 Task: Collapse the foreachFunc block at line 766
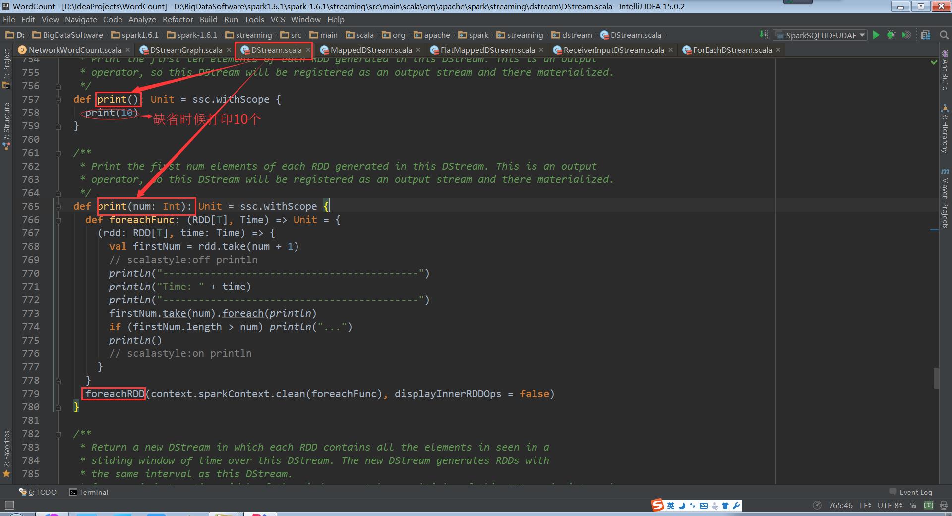point(59,220)
